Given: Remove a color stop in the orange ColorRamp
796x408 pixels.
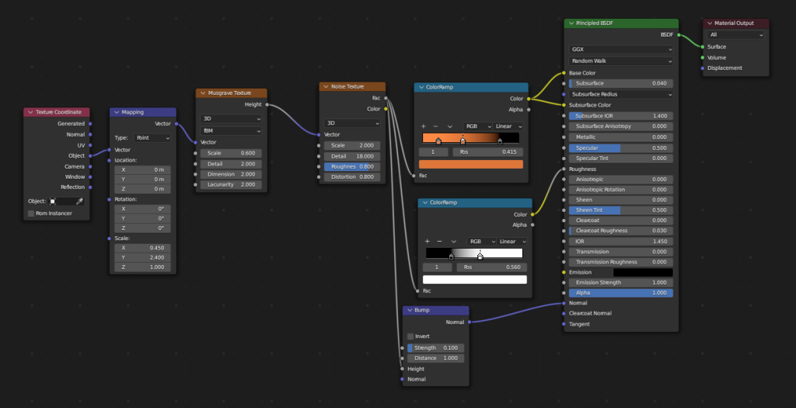Looking at the screenshot, I should coord(438,126).
